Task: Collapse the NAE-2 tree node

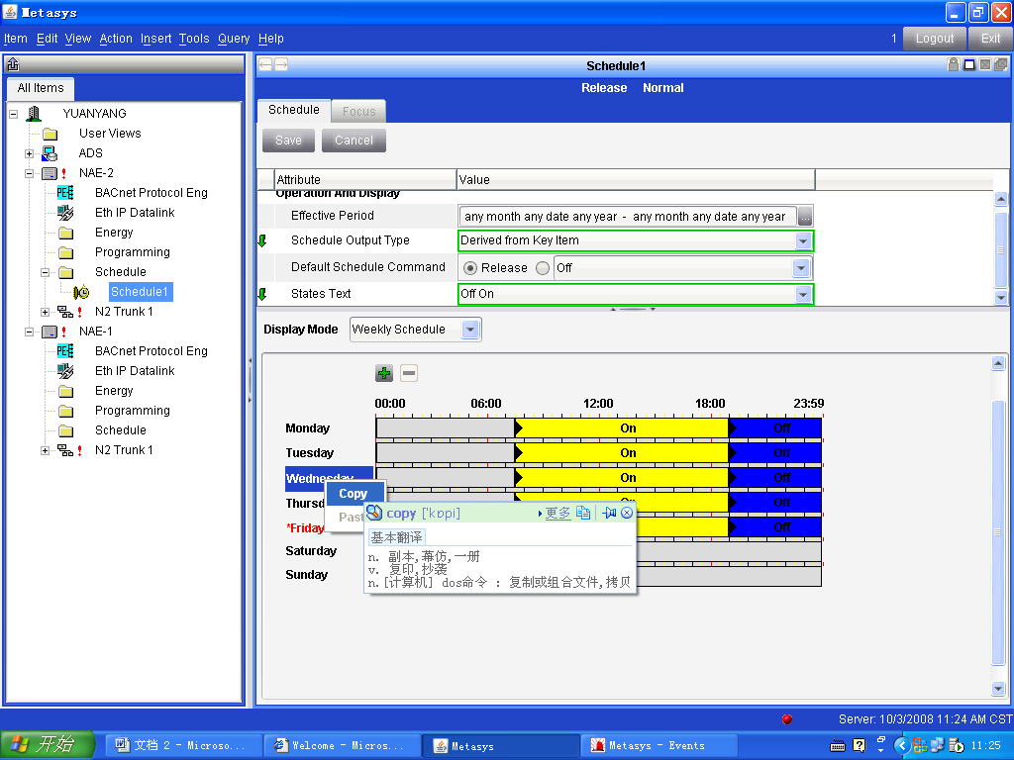Action: [x=30, y=173]
